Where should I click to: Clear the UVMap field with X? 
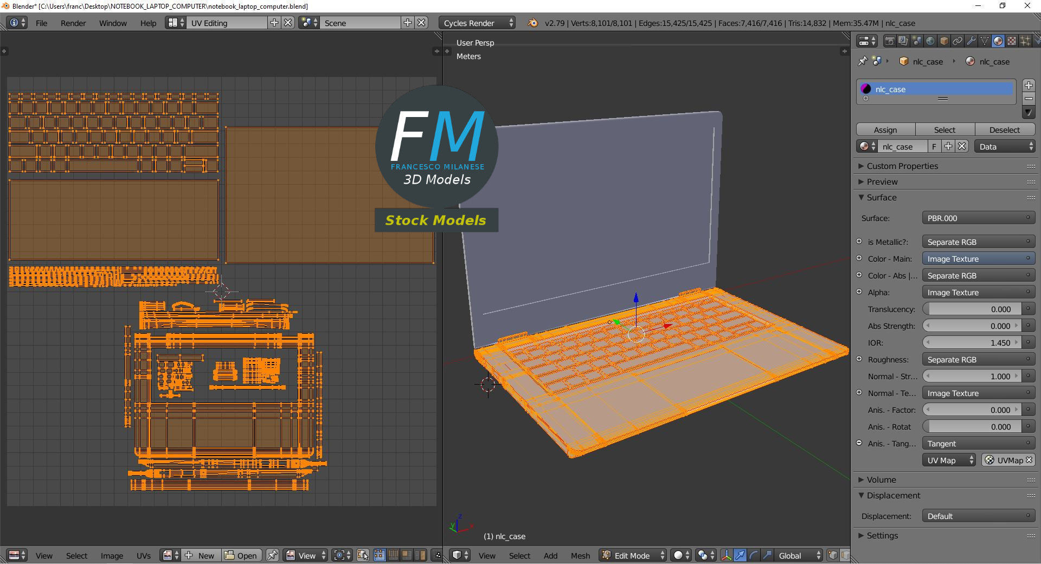tap(1029, 460)
